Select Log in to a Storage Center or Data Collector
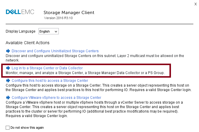199x132 pixels. point(47,68)
